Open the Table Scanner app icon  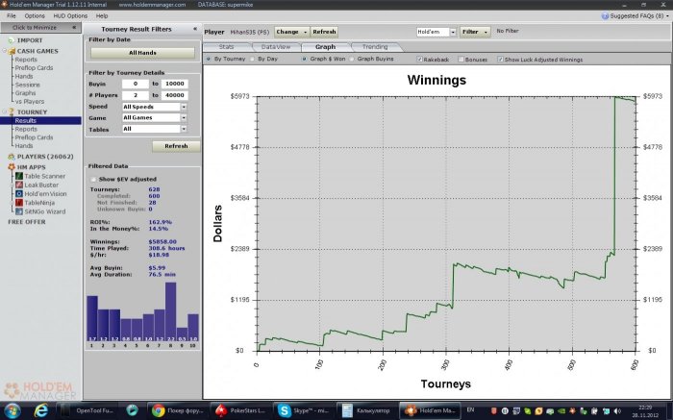pos(19,176)
